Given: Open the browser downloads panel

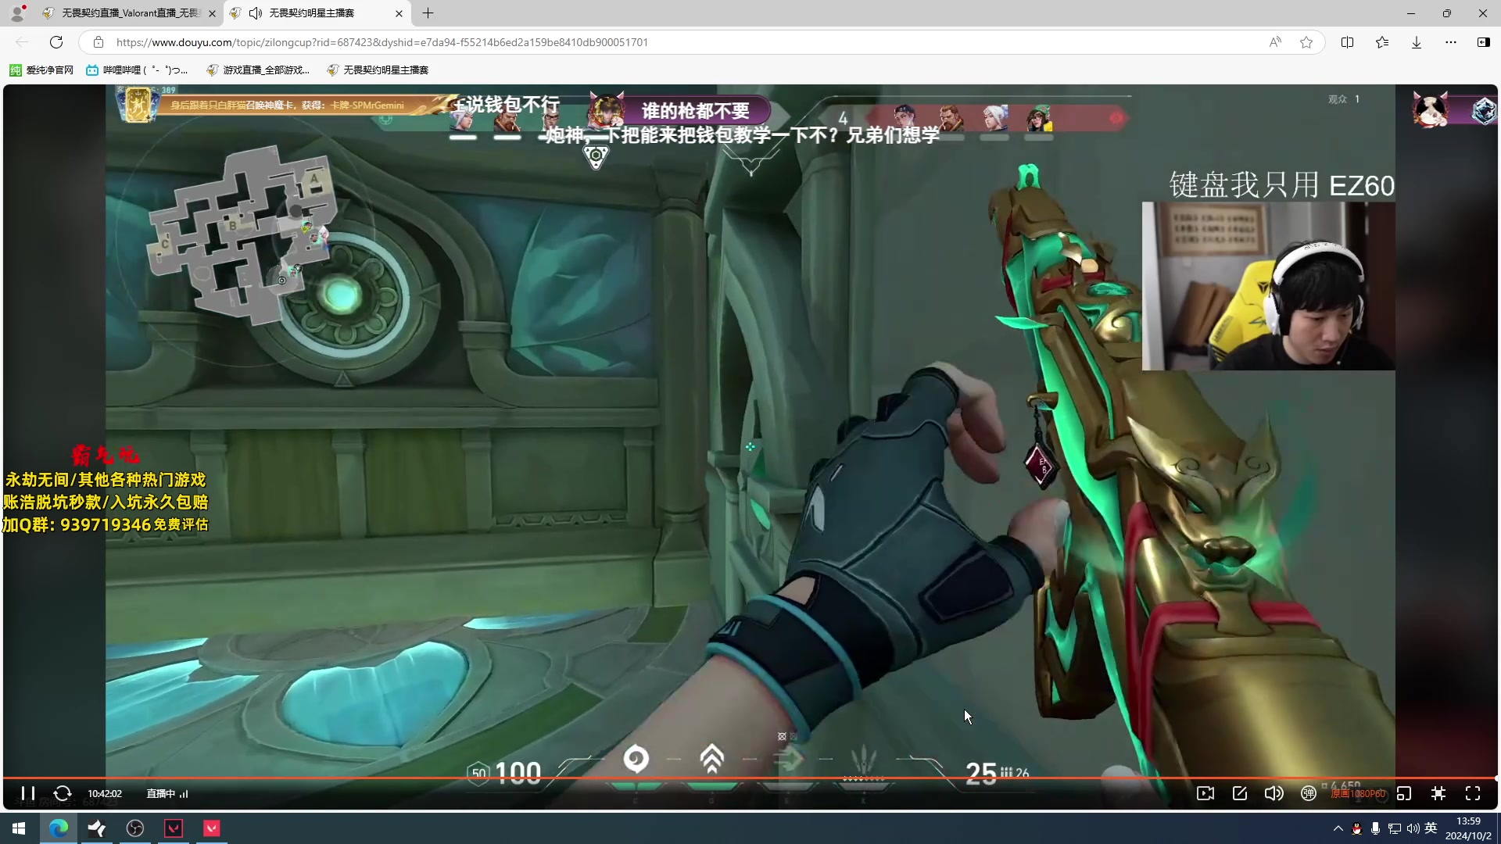Looking at the screenshot, I should pos(1417,42).
